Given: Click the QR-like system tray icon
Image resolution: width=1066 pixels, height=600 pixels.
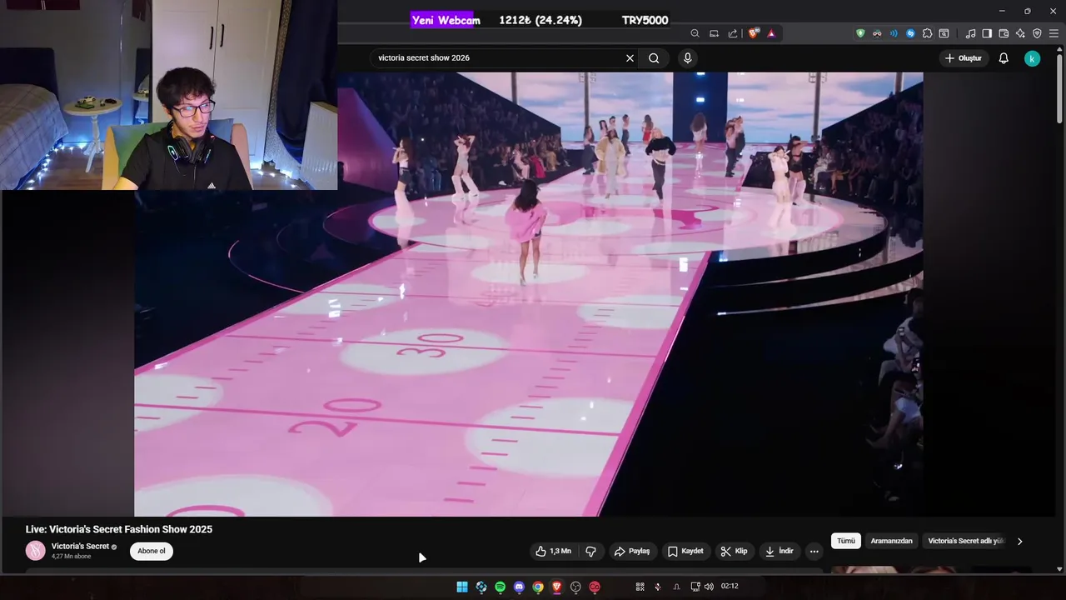Looking at the screenshot, I should pos(640,587).
